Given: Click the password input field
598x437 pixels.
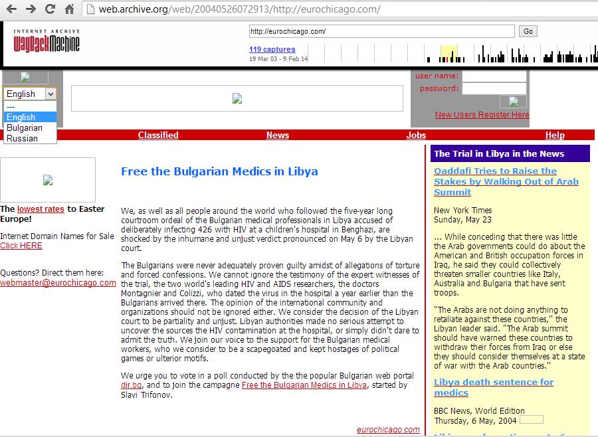Looking at the screenshot, I should point(494,88).
